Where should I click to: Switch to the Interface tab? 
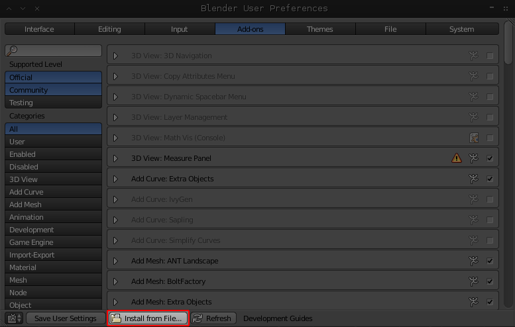click(39, 29)
